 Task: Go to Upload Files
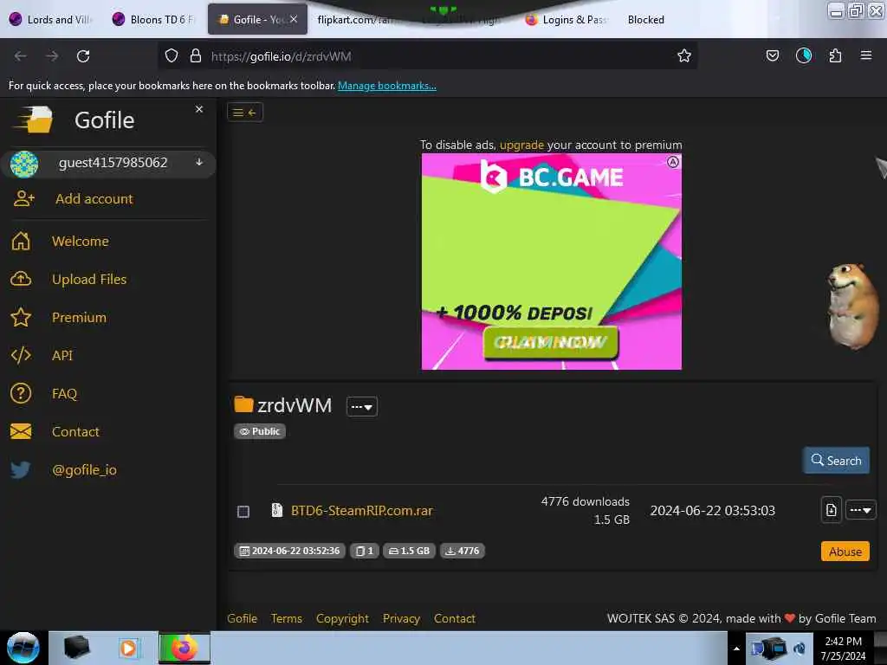89,280
